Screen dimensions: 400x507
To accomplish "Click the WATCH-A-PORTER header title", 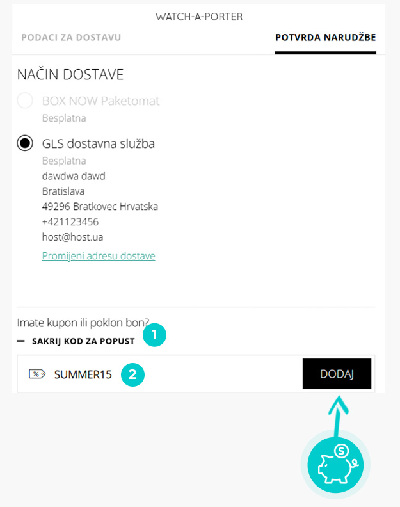I will click(199, 17).
